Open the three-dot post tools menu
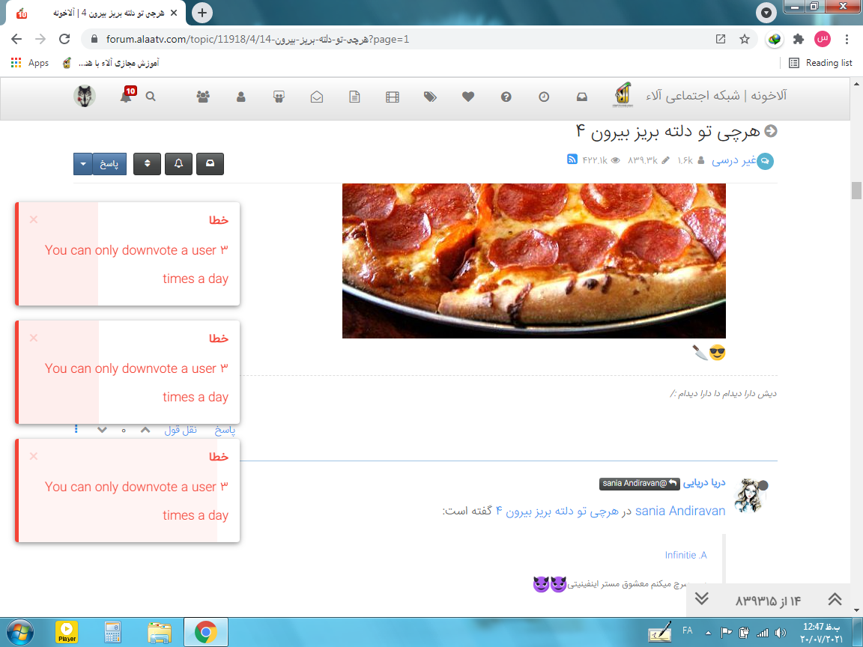The image size is (863, 647). (76, 430)
